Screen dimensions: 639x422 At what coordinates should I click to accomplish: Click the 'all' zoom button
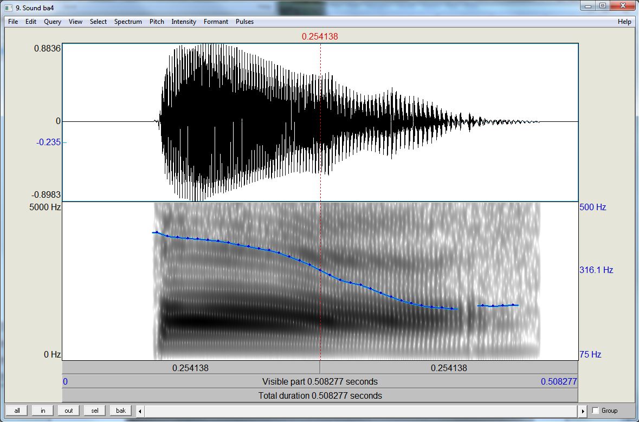(17, 411)
